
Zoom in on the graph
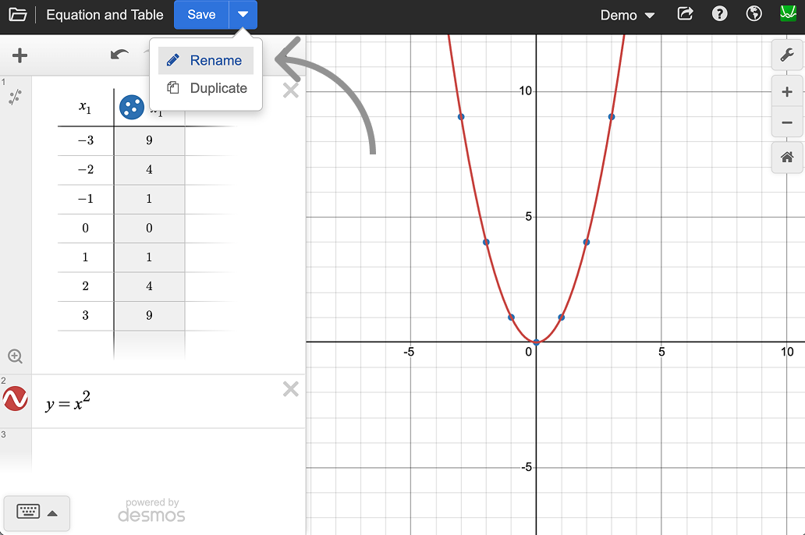click(x=786, y=92)
